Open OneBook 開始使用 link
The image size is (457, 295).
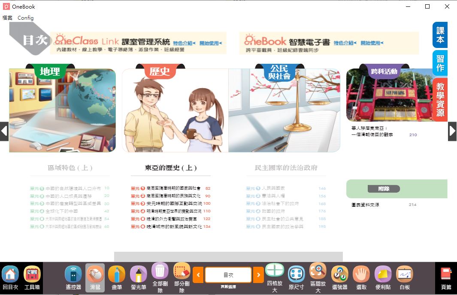click(x=372, y=43)
